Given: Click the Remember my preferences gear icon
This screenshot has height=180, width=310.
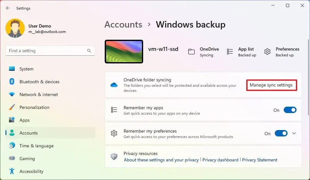Looking at the screenshot, I should coord(114,133).
